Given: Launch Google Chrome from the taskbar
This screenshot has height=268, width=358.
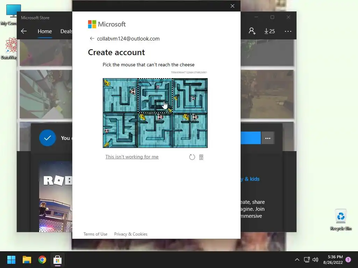Looking at the screenshot, I should pyautogui.click(x=42, y=260).
